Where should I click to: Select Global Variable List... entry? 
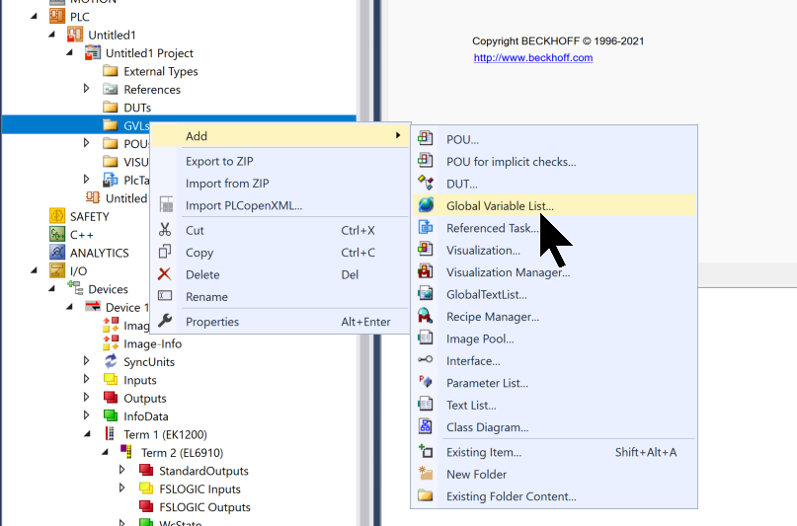coord(554,205)
